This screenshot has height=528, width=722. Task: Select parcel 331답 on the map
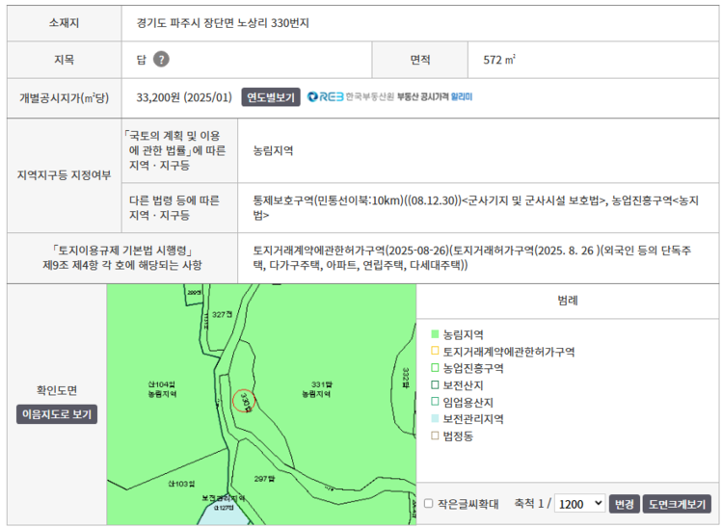pos(321,384)
